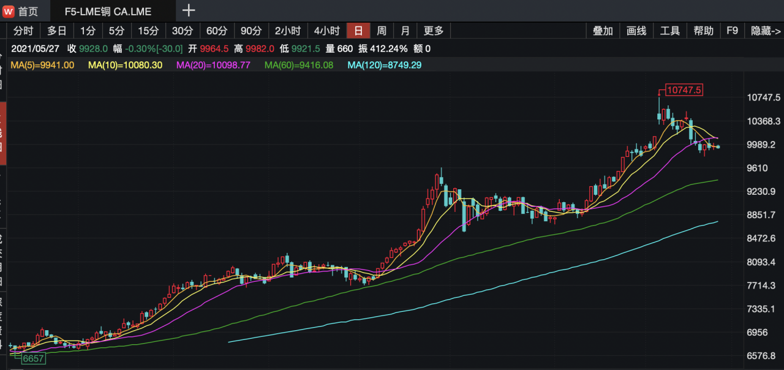This screenshot has width=784, height=370.
Task: Click 9610 price axis label
Action: pos(758,168)
